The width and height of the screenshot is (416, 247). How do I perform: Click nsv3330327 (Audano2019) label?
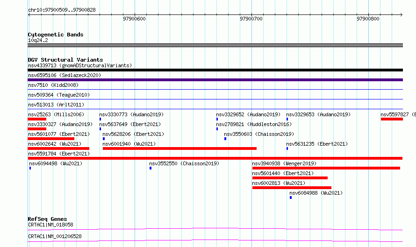tap(60, 124)
